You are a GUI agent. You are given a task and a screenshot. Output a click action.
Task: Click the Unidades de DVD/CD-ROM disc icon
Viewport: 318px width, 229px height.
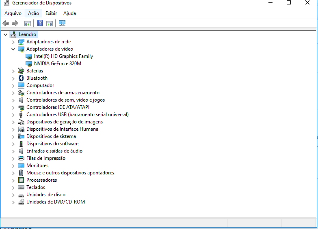(21, 202)
